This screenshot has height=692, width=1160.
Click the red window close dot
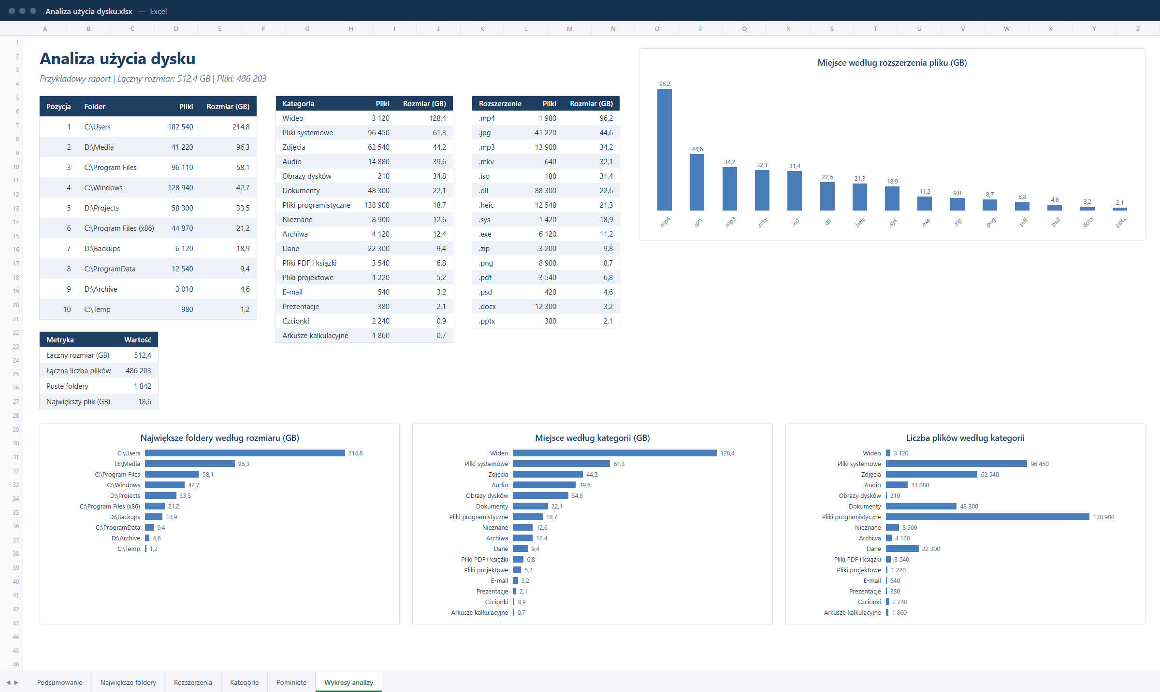tap(12, 11)
